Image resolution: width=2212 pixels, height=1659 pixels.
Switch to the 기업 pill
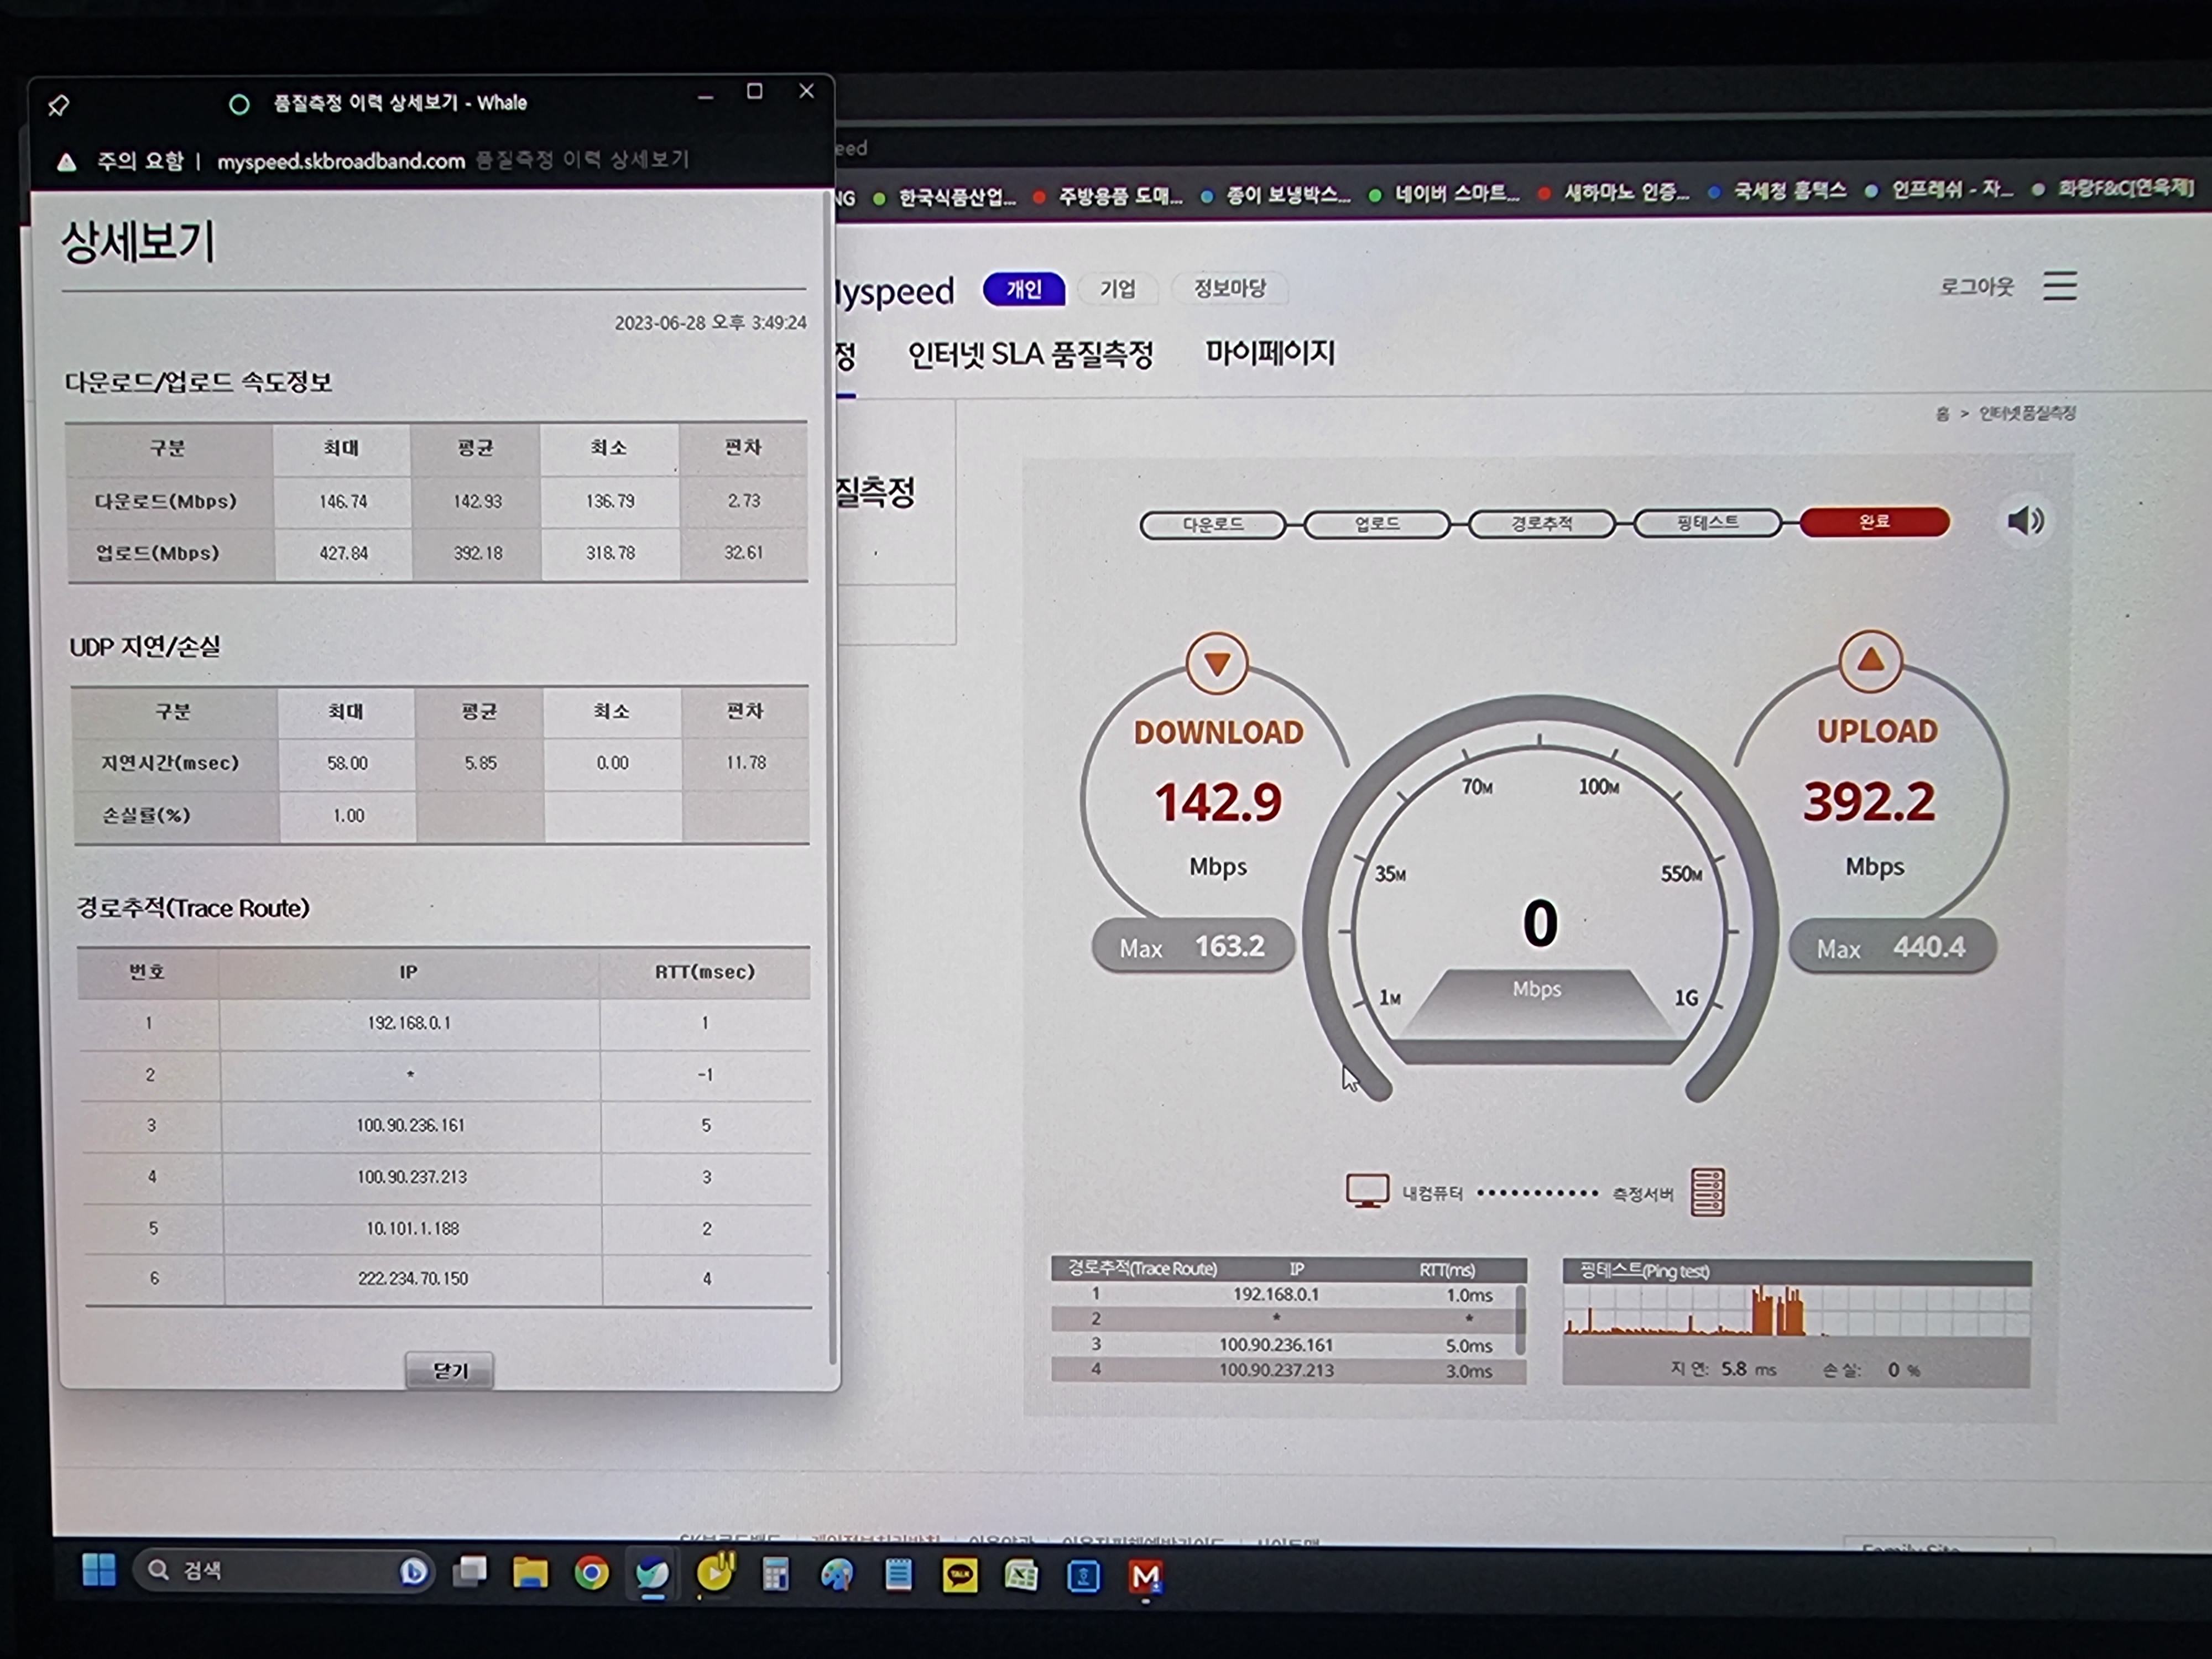[1117, 289]
